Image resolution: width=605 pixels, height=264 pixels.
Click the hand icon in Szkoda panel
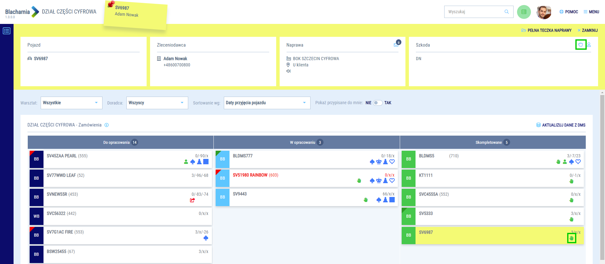click(580, 45)
